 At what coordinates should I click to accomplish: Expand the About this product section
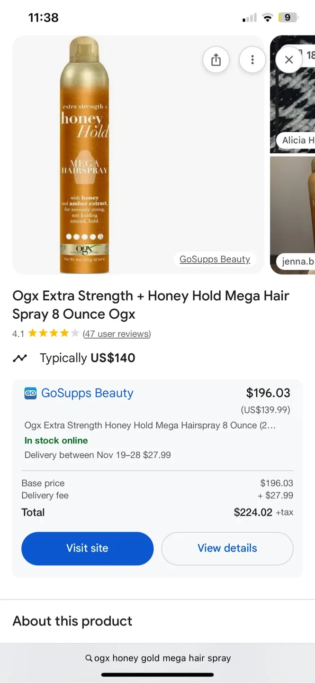(x=72, y=621)
